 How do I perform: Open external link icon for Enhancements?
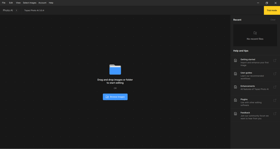pyautogui.click(x=275, y=87)
